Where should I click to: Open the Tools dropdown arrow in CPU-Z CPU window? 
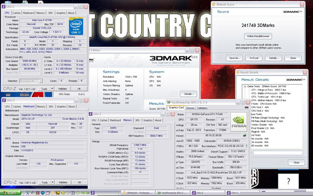click(52, 89)
